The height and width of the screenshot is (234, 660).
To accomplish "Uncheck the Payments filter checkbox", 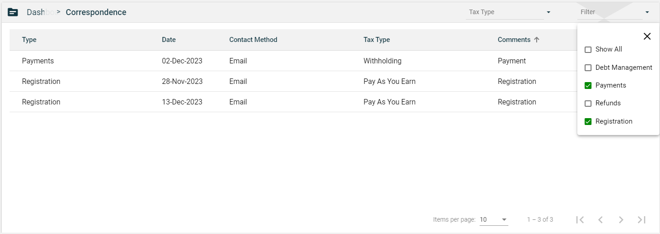I will point(588,85).
